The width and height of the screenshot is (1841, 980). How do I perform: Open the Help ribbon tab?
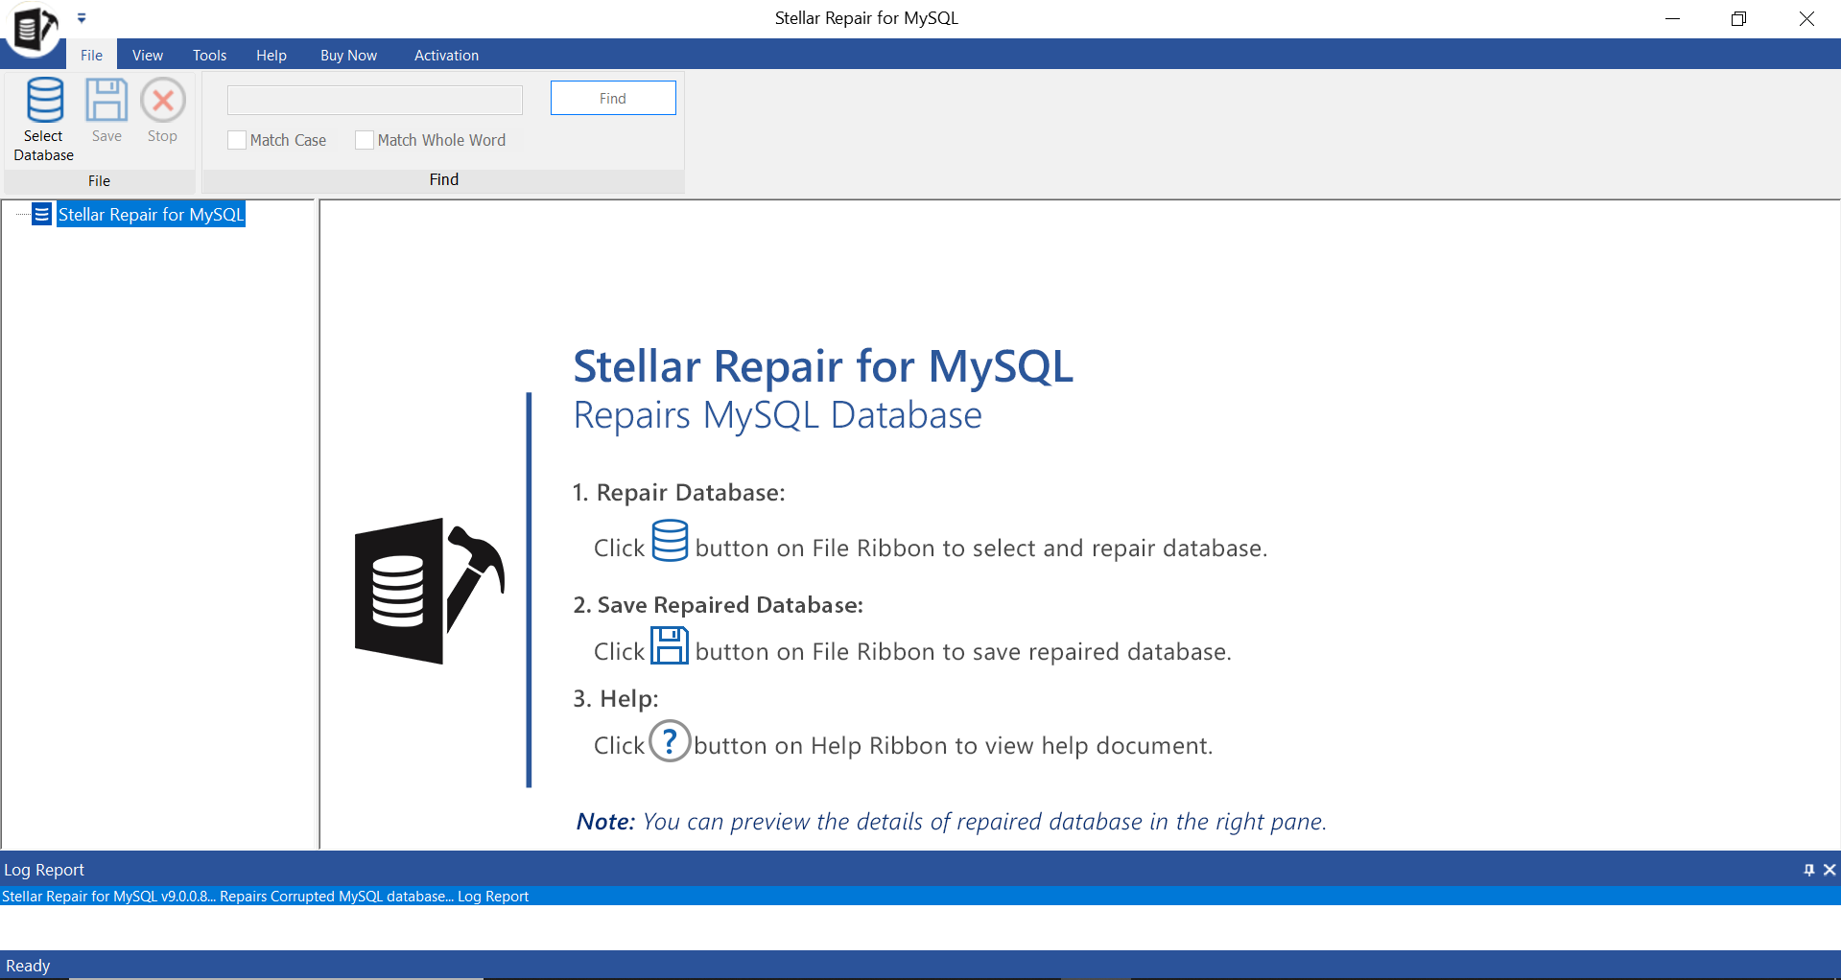[x=271, y=55]
